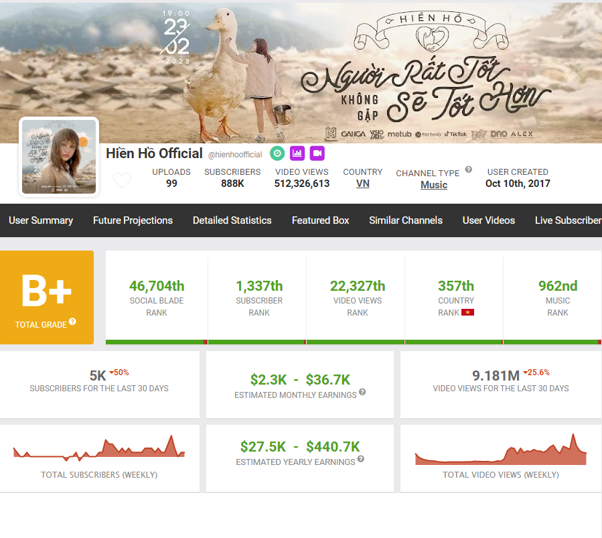Click the -25.6% video views change indicator

click(x=536, y=373)
